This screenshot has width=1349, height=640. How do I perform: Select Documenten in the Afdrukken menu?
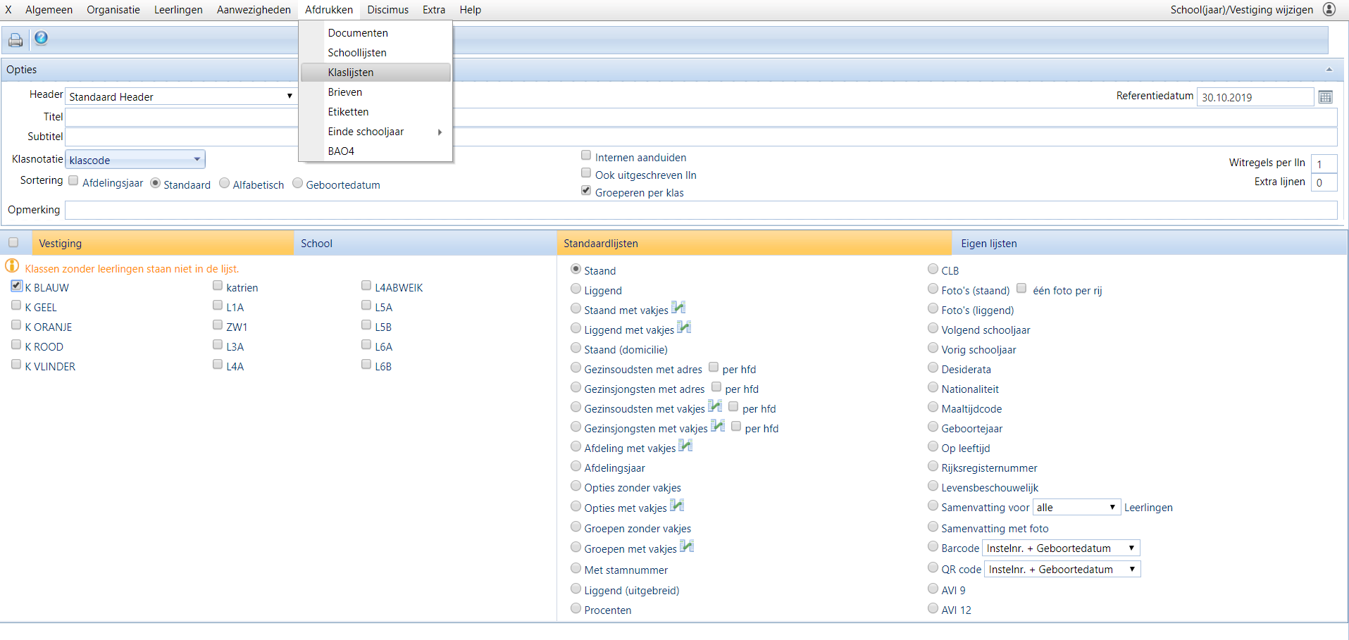(x=375, y=33)
